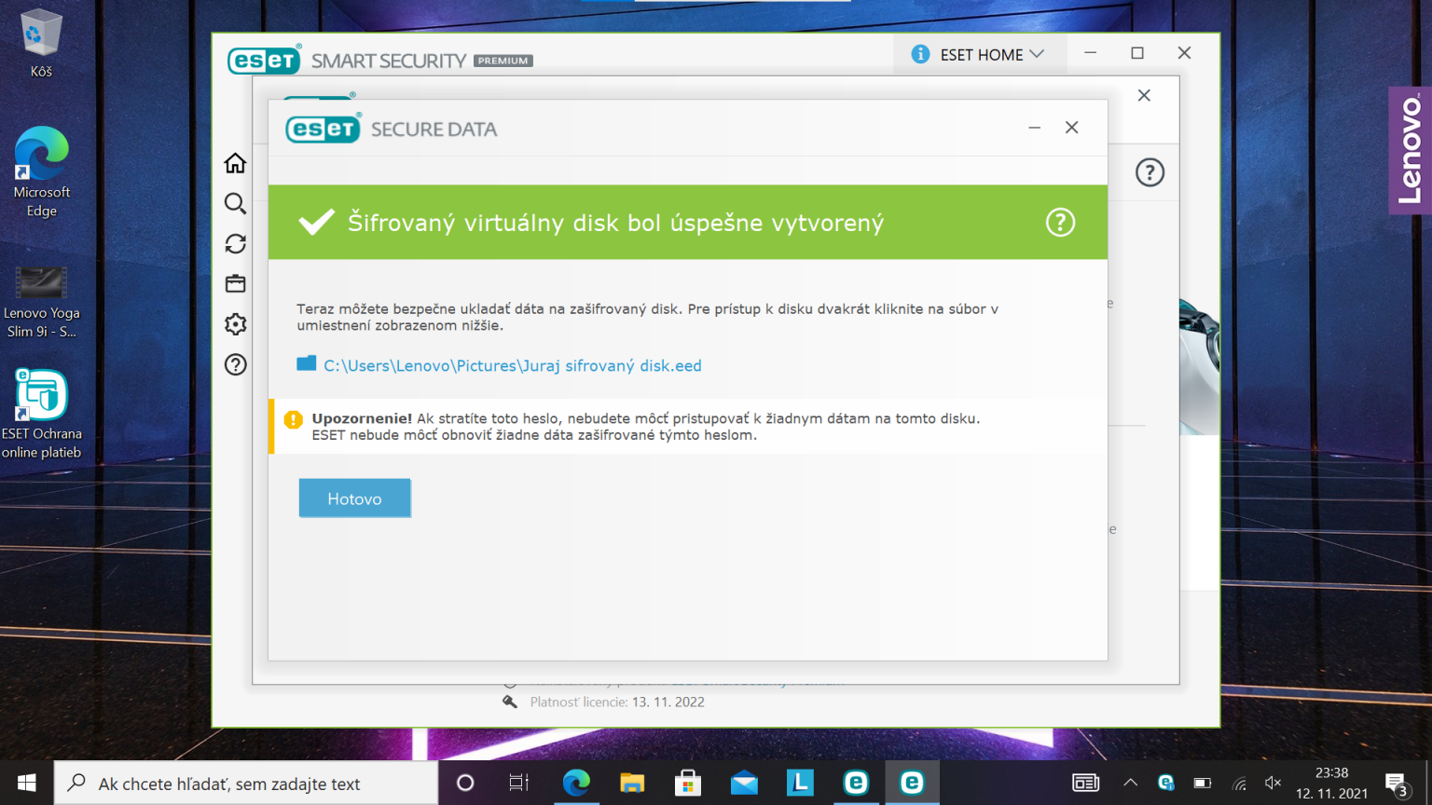Click the muted volume icon
Image resolution: width=1432 pixels, height=805 pixels.
[x=1274, y=783]
